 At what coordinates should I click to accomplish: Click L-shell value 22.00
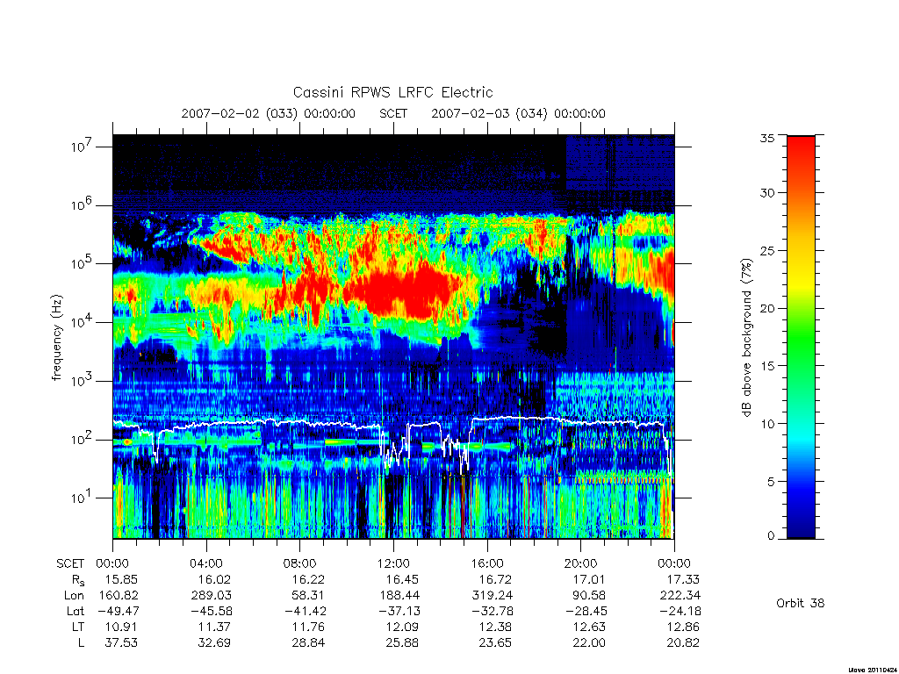pos(589,643)
